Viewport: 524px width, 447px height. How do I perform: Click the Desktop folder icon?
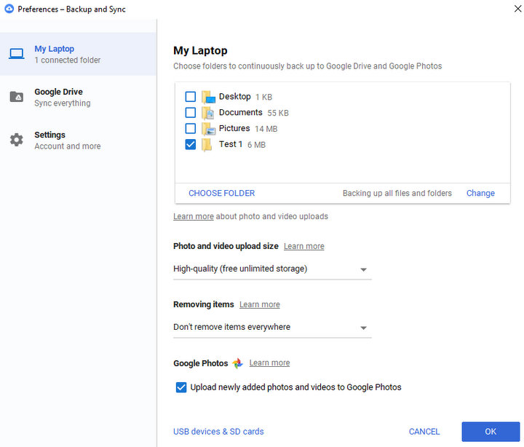click(x=208, y=97)
